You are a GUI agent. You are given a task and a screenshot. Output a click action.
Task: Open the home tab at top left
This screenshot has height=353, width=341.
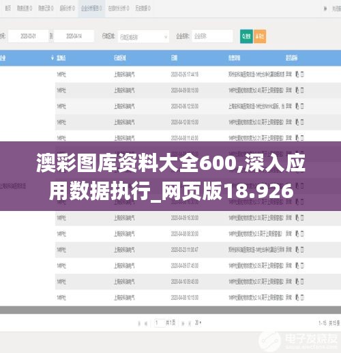[8, 8]
